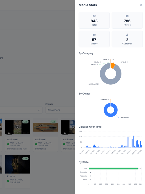The height and width of the screenshot is (194, 145).
Task: Select the 2 Customer stat card
Action: tap(127, 39)
